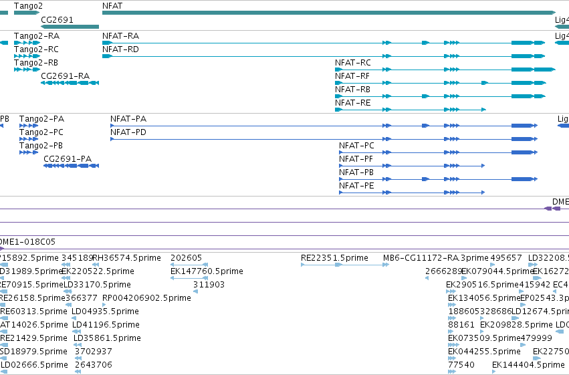Screen dimensions: 569x375
Task: Select the LD04935.5prime EST
Action: click(74, 318)
